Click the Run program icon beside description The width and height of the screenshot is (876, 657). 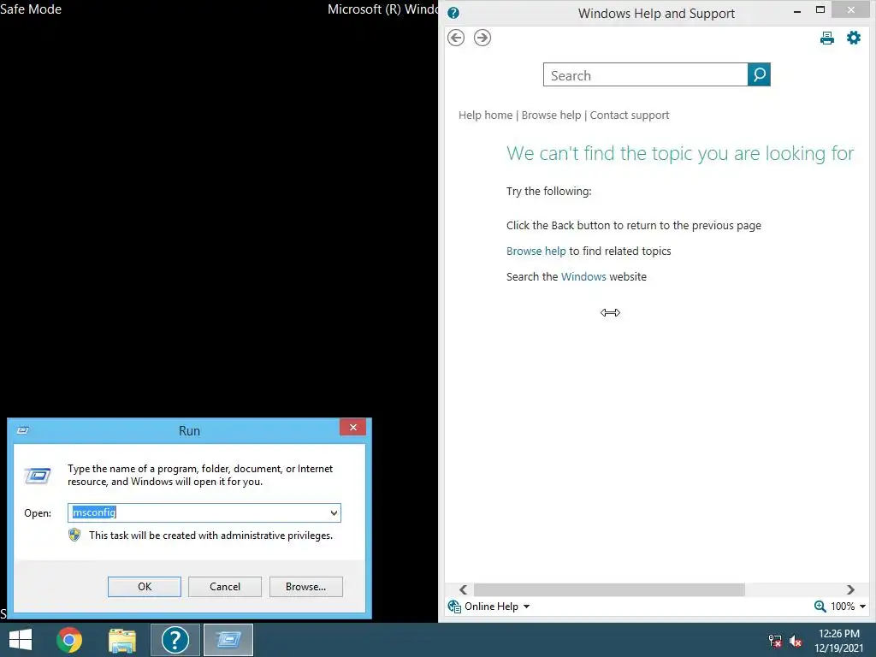coord(38,476)
